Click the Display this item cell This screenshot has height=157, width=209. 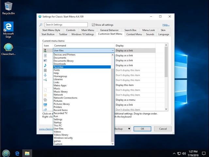click(135, 85)
